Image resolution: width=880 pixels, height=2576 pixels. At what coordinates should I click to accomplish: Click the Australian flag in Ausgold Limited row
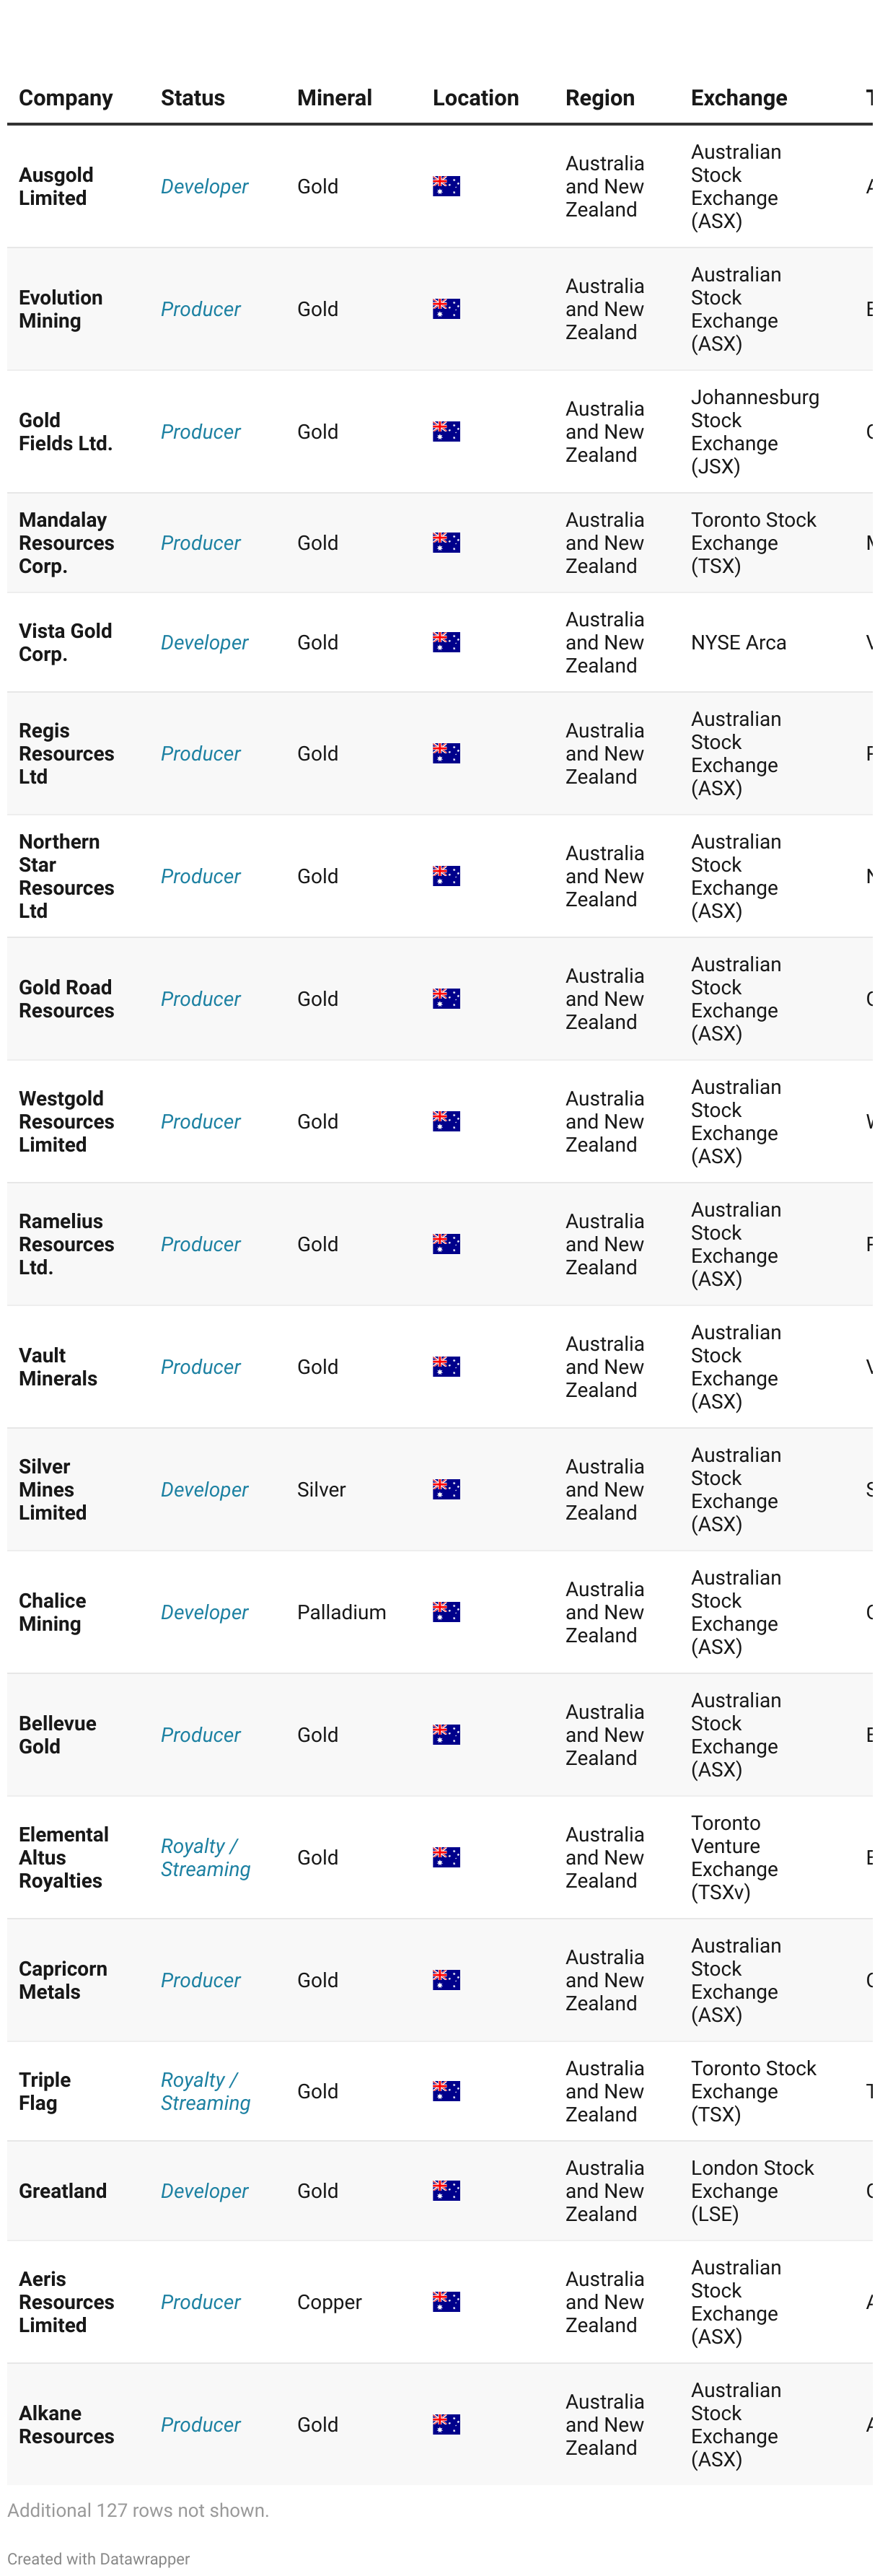pyautogui.click(x=446, y=186)
